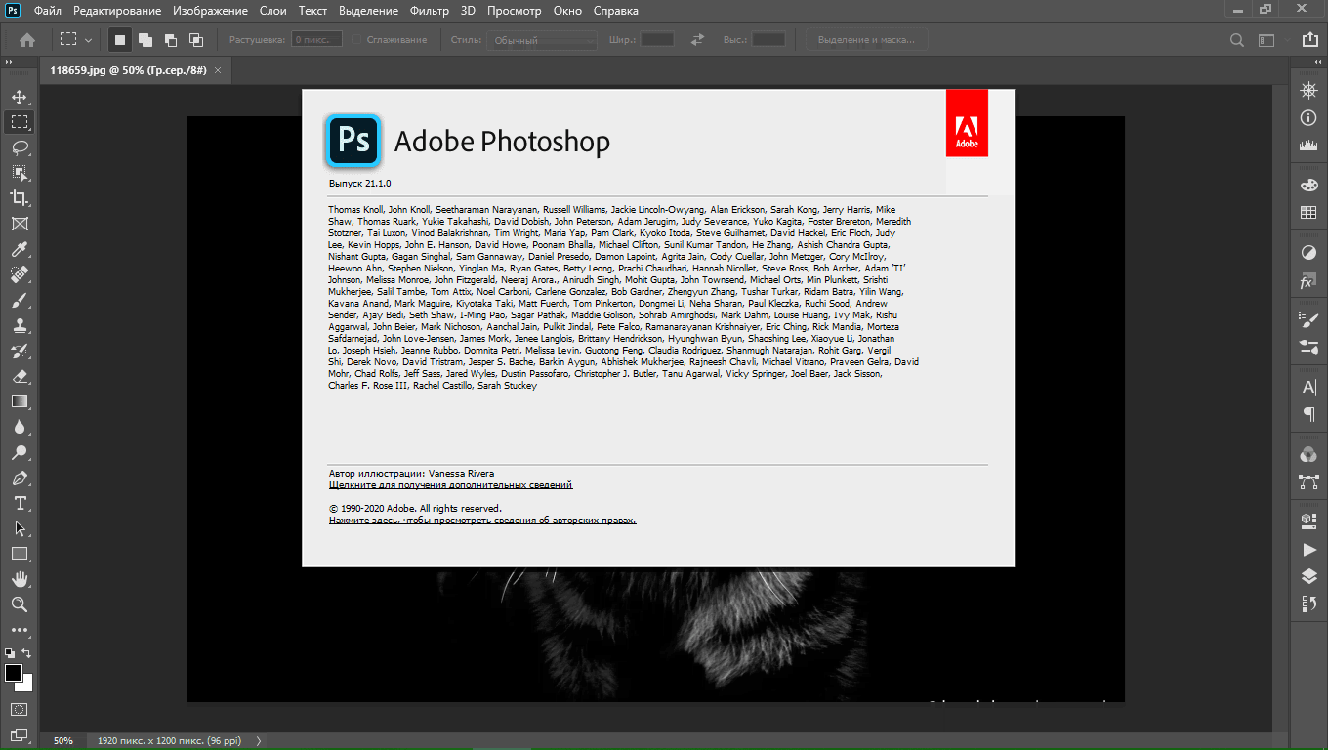Select the Eyedropper tool
Viewport: 1328px width, 750px height.
click(19, 249)
